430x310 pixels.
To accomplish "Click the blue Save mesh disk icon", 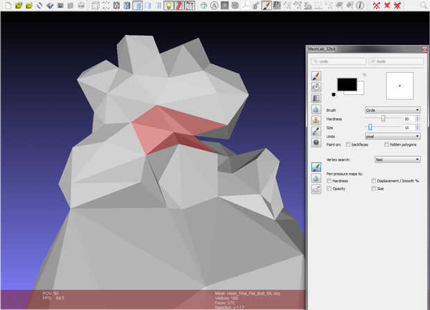I will coord(50,6).
